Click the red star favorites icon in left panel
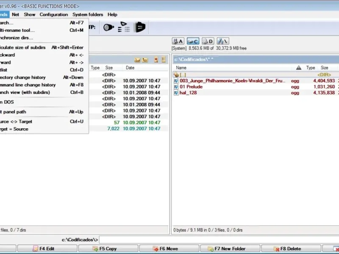The height and width of the screenshot is (254, 339). pyautogui.click(x=156, y=60)
